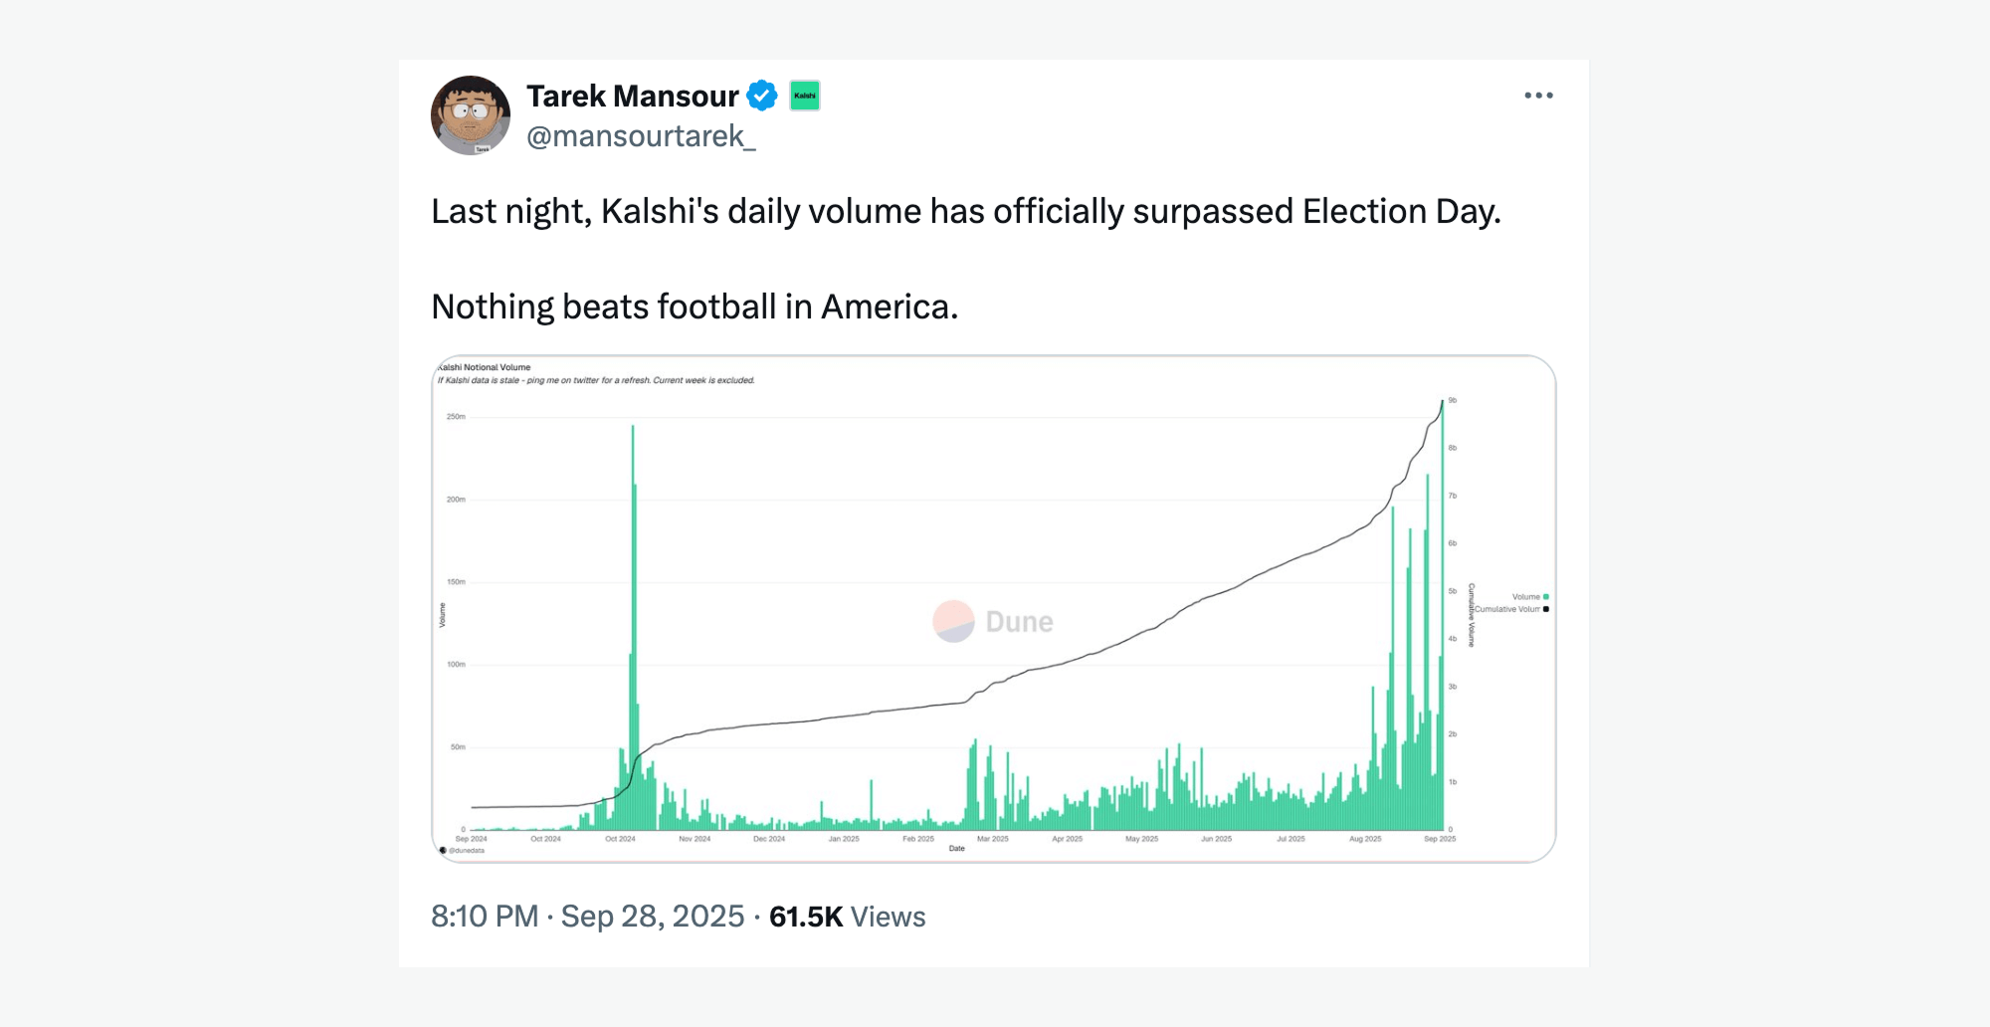Click the Kalshi Notional Volume chart title
Screen dimensions: 1990x1027
485,367
